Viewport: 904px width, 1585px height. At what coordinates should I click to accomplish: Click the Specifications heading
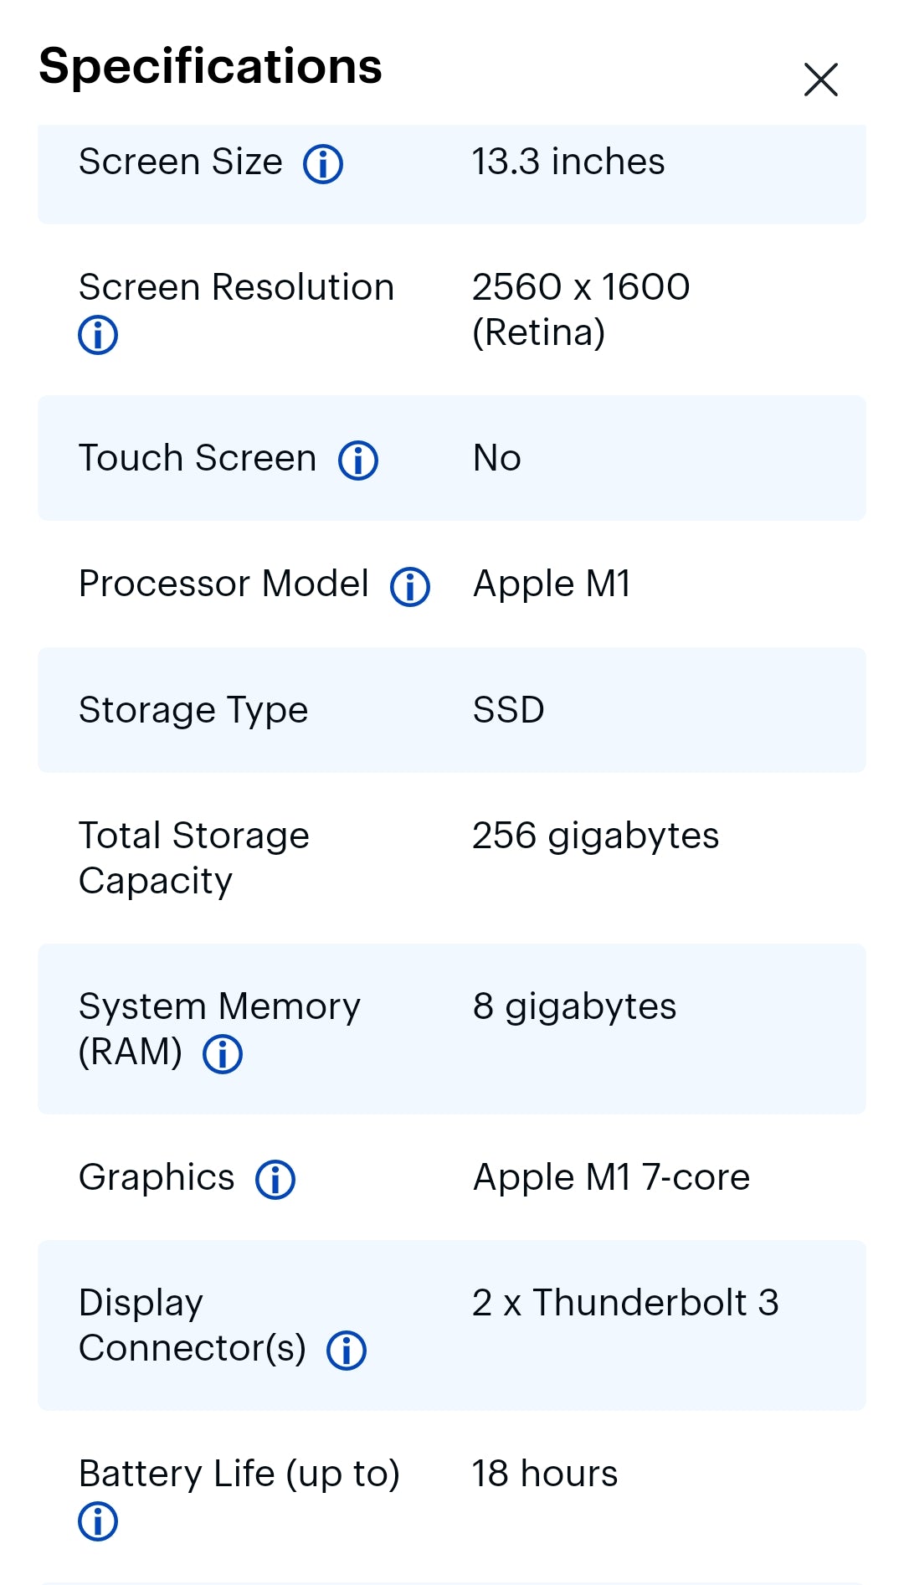point(210,66)
